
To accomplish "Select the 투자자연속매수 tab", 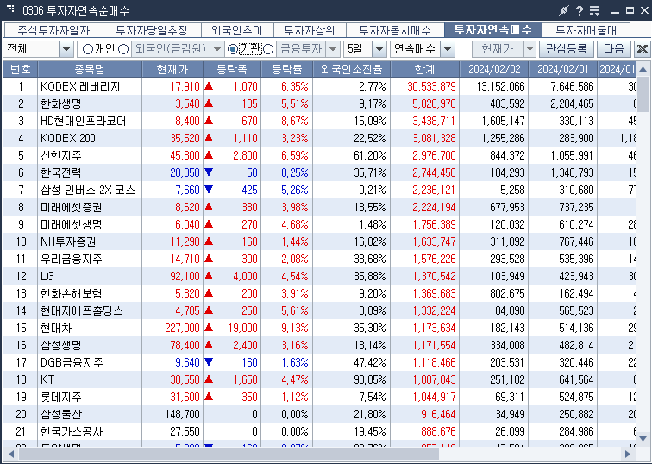I will coord(493,29).
